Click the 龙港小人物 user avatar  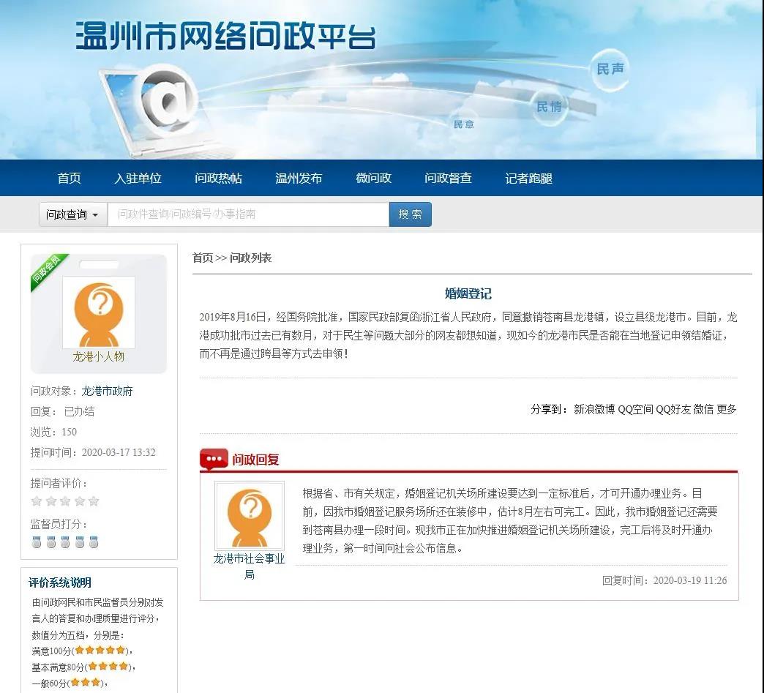click(98, 312)
